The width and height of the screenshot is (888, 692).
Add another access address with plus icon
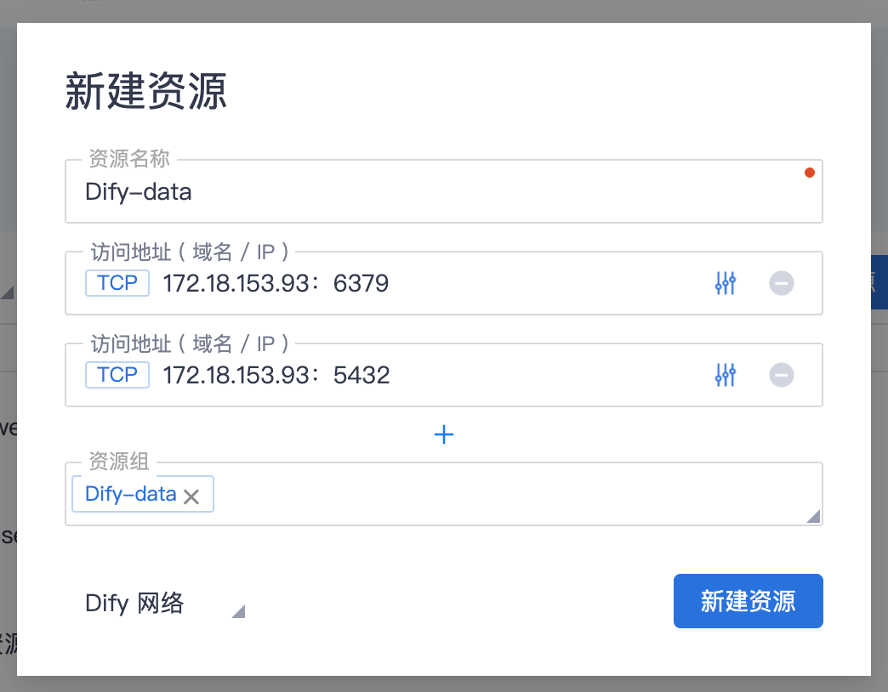[x=444, y=435]
